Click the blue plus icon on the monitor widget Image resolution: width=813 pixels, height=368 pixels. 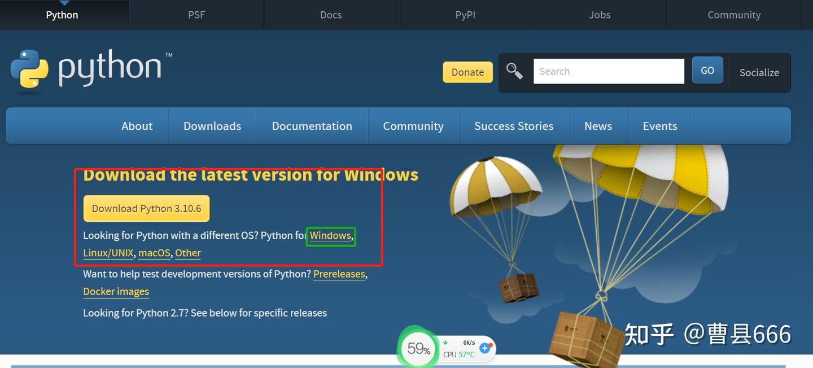point(485,349)
